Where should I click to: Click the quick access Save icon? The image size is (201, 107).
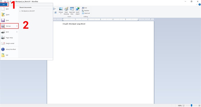point(5,1)
